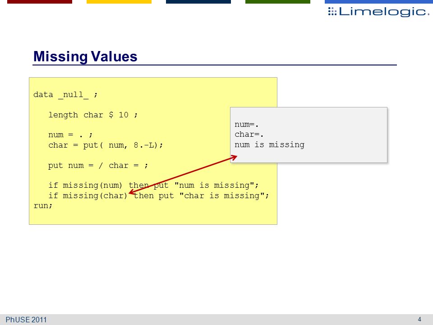Click the 'if missing(num)' code line
This screenshot has height=325, width=433.
tap(153, 185)
